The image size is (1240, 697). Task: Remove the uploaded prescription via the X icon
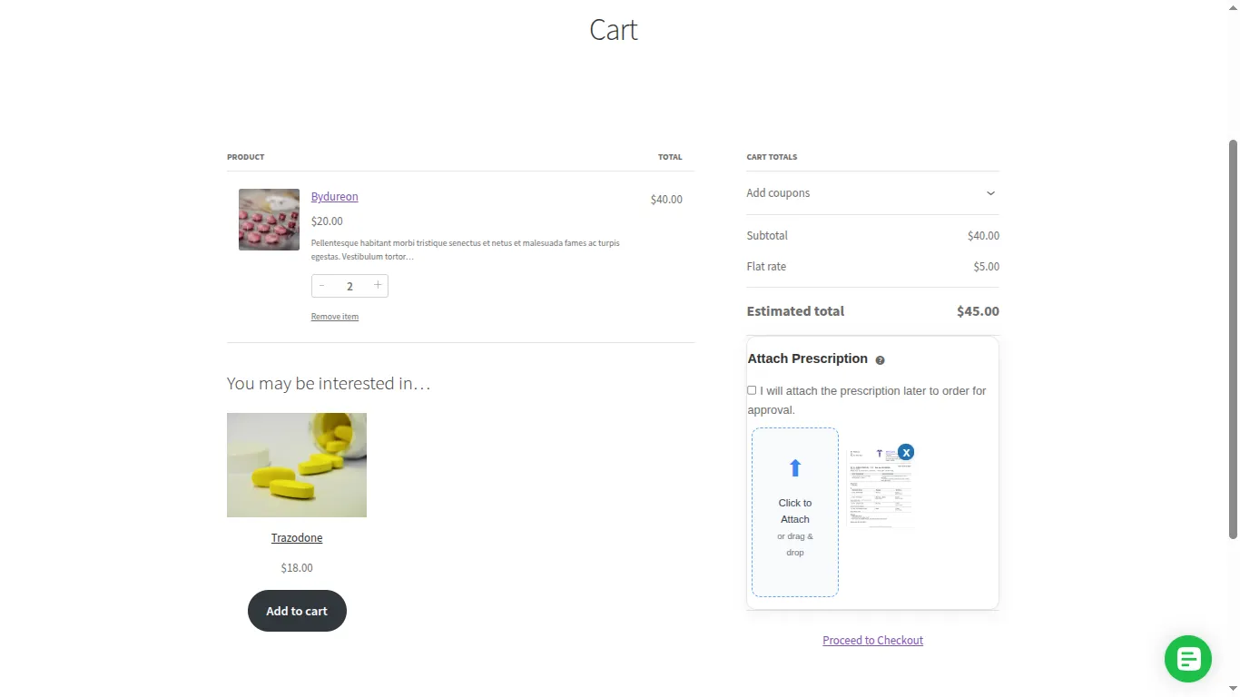coord(905,452)
